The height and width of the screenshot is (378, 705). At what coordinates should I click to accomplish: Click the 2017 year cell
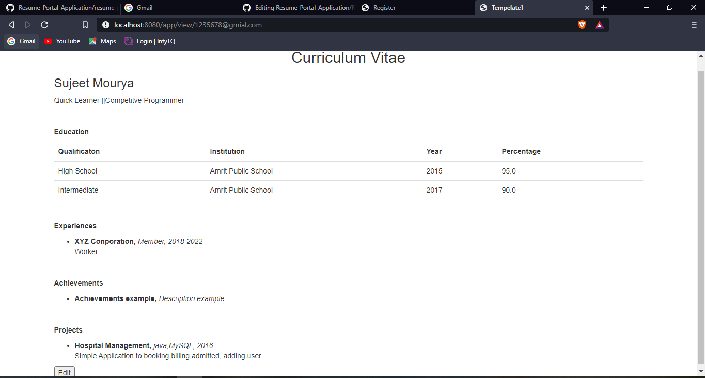(434, 190)
